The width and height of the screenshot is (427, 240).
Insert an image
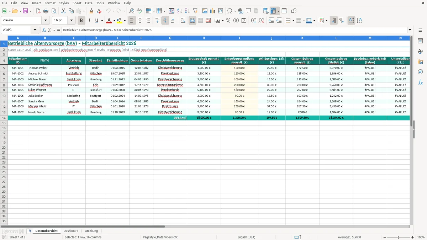click(x=205, y=11)
